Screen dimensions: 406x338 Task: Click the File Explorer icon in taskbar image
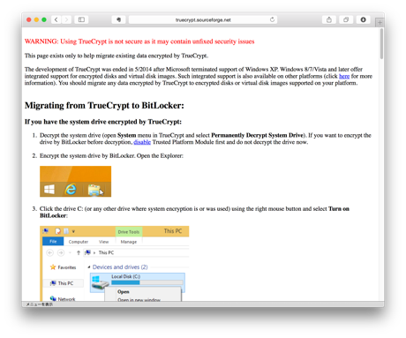(x=94, y=190)
